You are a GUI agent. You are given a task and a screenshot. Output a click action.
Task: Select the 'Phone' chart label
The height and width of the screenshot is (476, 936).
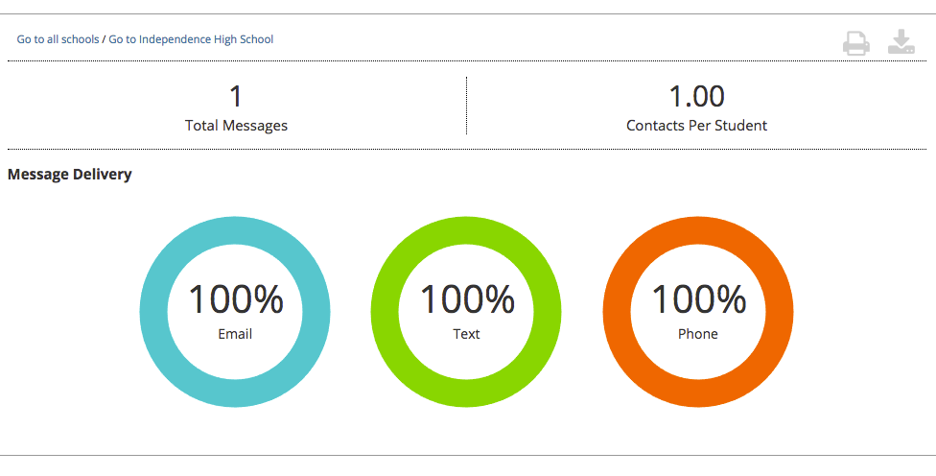click(698, 334)
